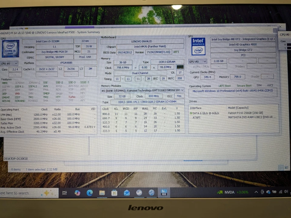Expand the Memory Modules dropdown for BANK 0/DIMM0
The image size is (291, 218).
182,90
